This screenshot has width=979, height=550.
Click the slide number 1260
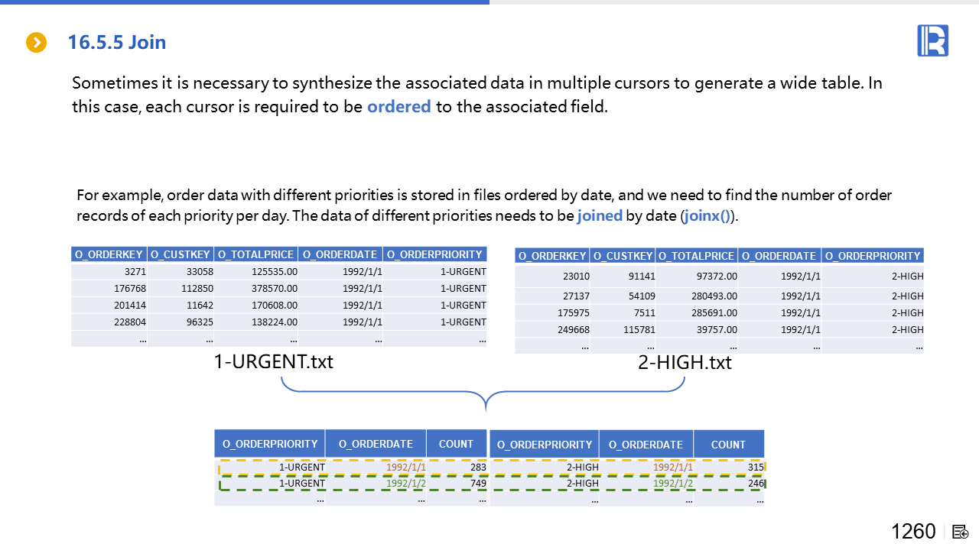click(x=913, y=532)
